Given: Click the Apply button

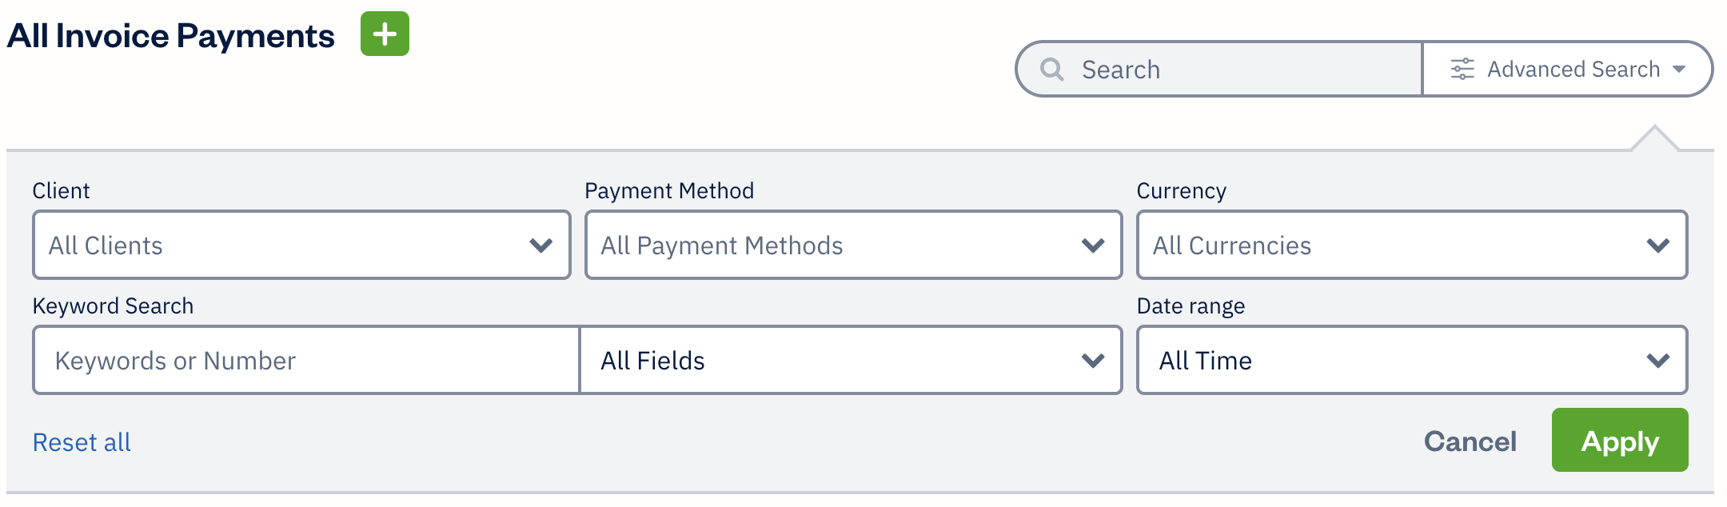Looking at the screenshot, I should 1620,440.
